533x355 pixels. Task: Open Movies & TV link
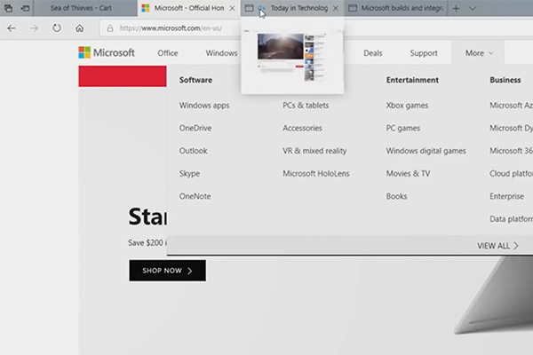(x=408, y=174)
